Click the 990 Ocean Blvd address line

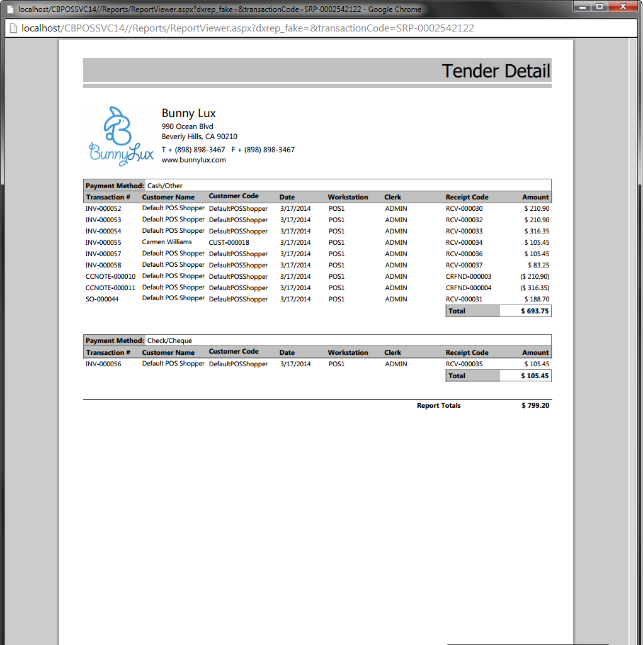click(187, 126)
